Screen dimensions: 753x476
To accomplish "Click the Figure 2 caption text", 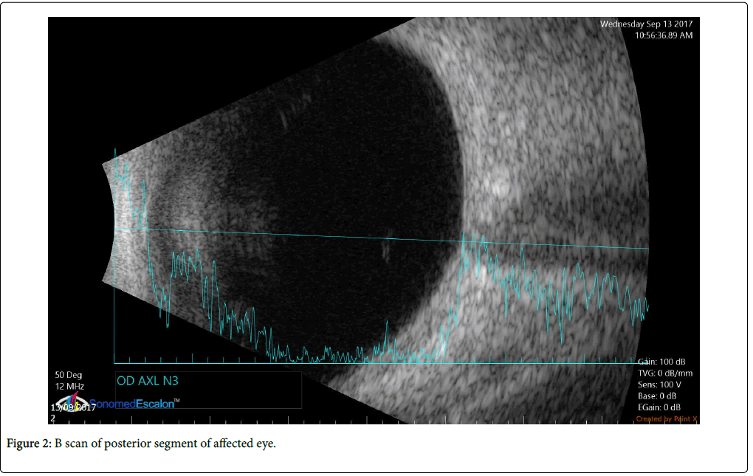I will point(141,445).
